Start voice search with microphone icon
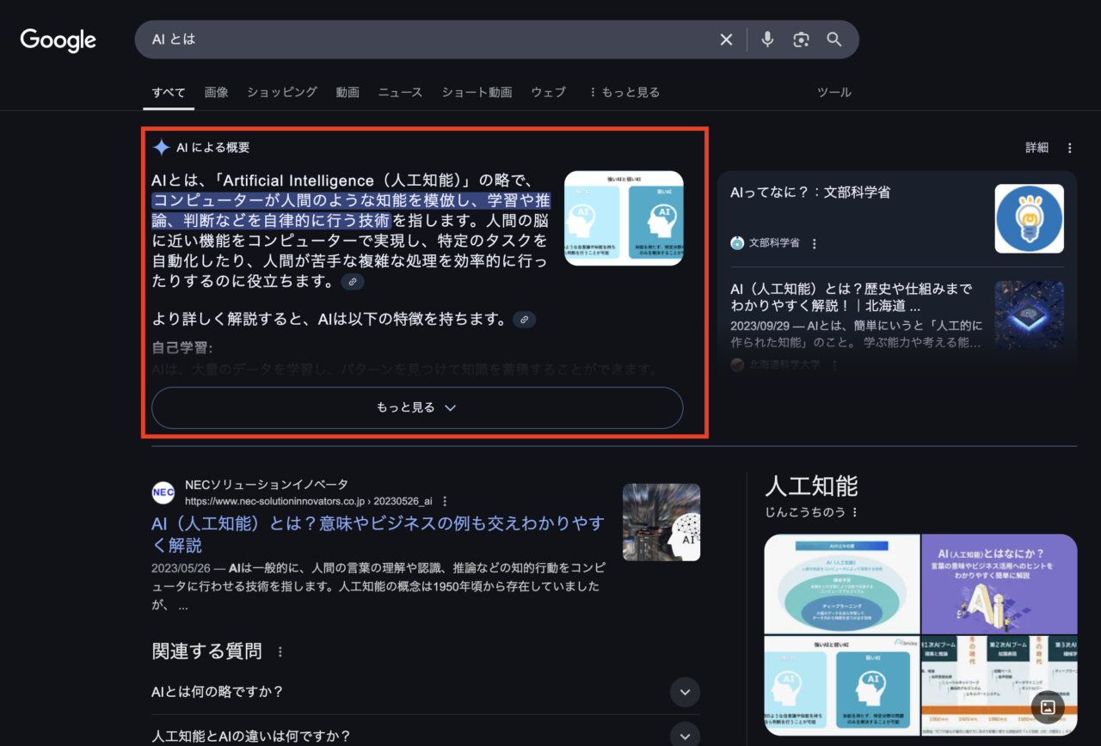1101x746 pixels. tap(767, 40)
